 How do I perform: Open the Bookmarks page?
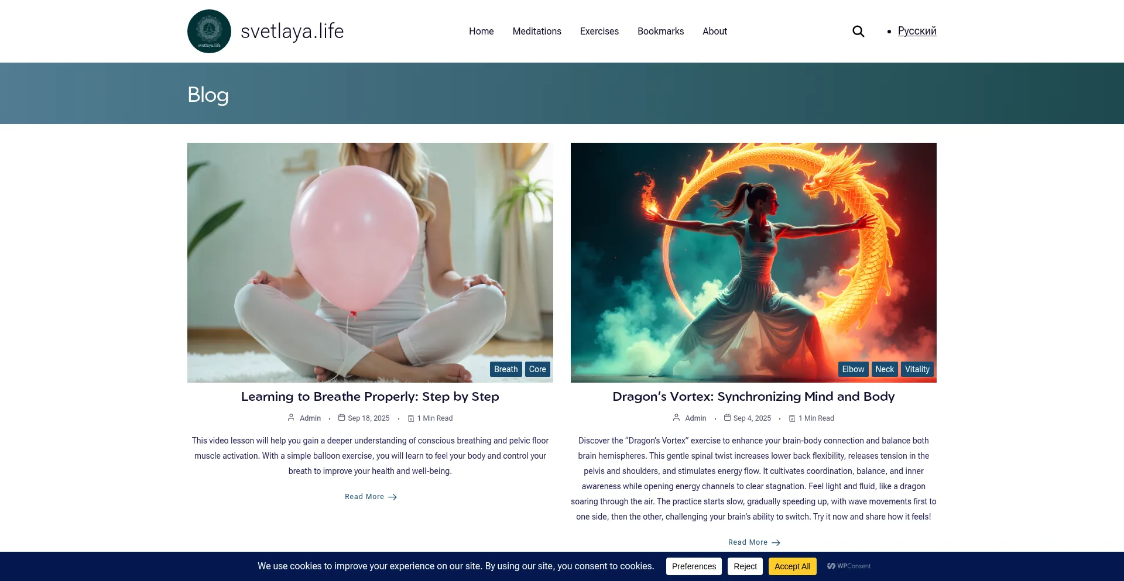tap(660, 31)
